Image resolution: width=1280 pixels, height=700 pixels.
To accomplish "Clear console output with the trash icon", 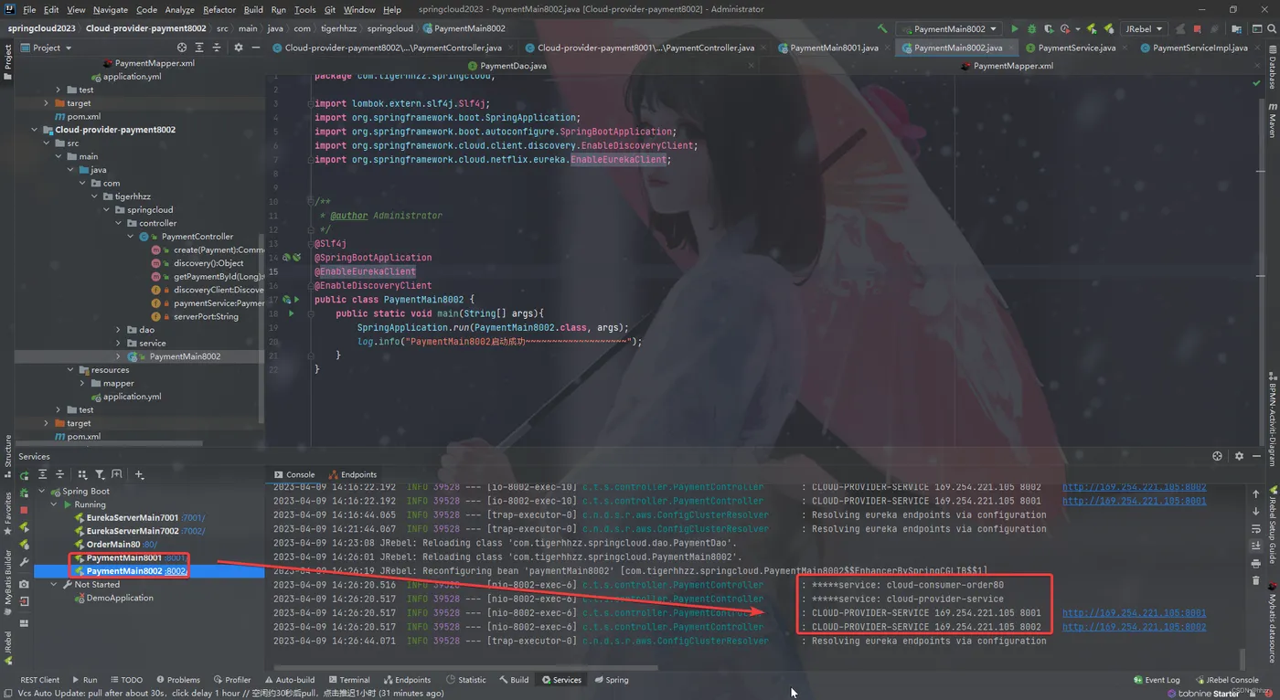I will pos(1256,580).
